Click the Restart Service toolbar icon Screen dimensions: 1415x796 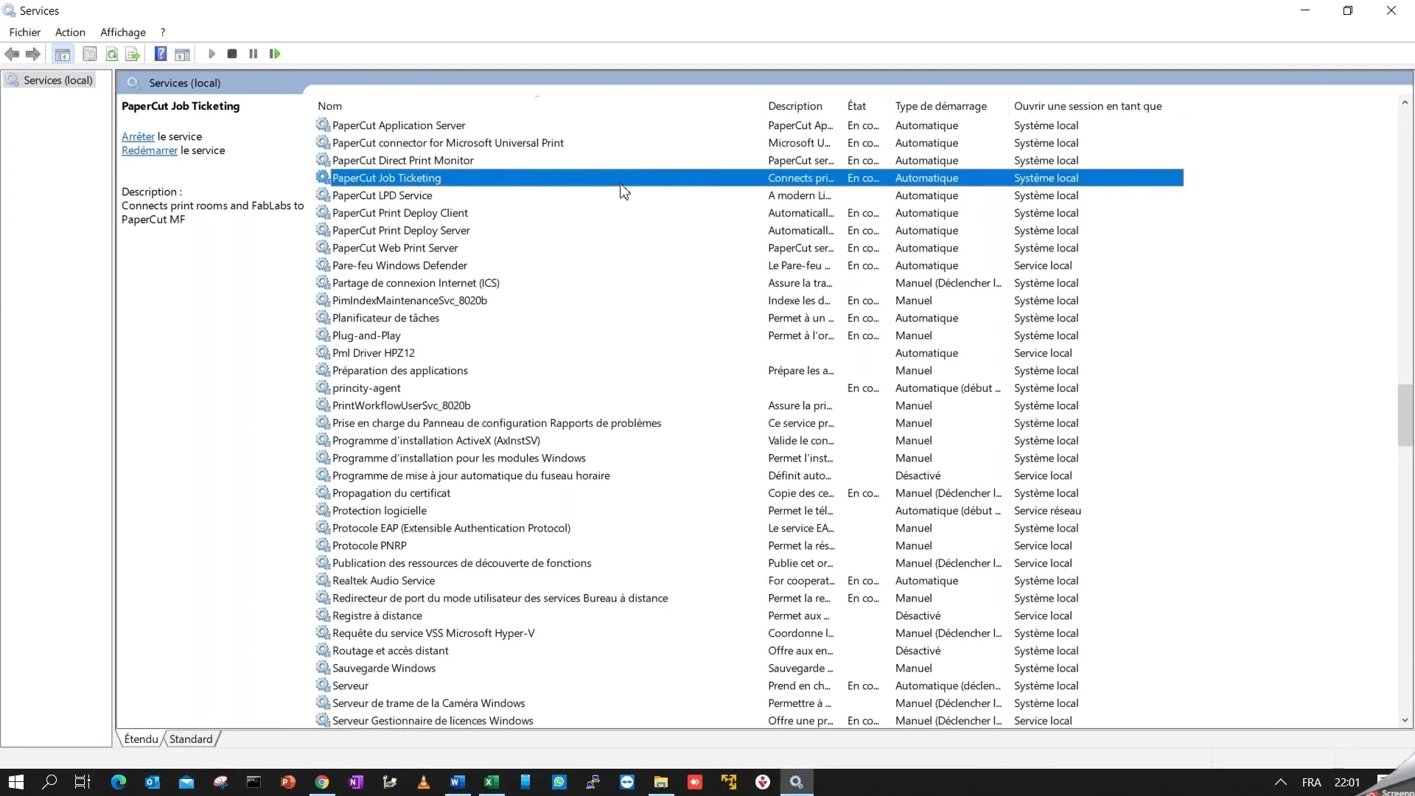coord(275,54)
